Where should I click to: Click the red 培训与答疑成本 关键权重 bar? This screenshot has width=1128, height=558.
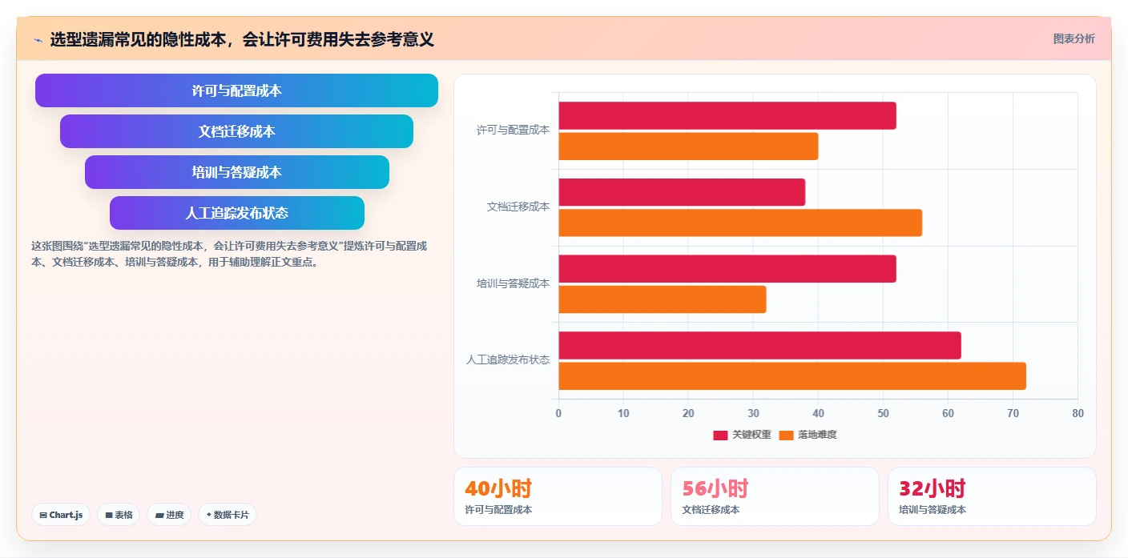click(x=727, y=269)
